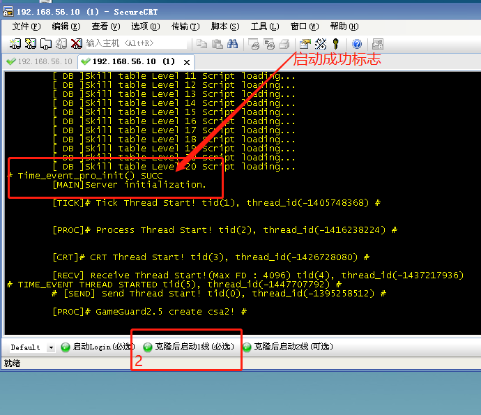Expand the Default button bar dropdown
Screen dimensions: 481x415
pyautogui.click(x=51, y=347)
